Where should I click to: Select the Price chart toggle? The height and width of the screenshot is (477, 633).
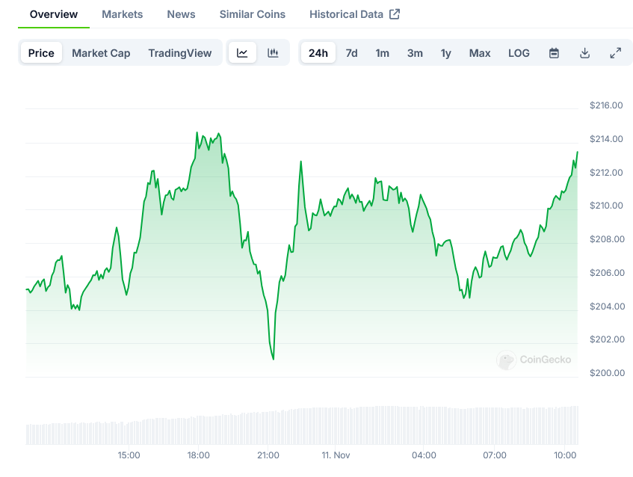coord(41,53)
